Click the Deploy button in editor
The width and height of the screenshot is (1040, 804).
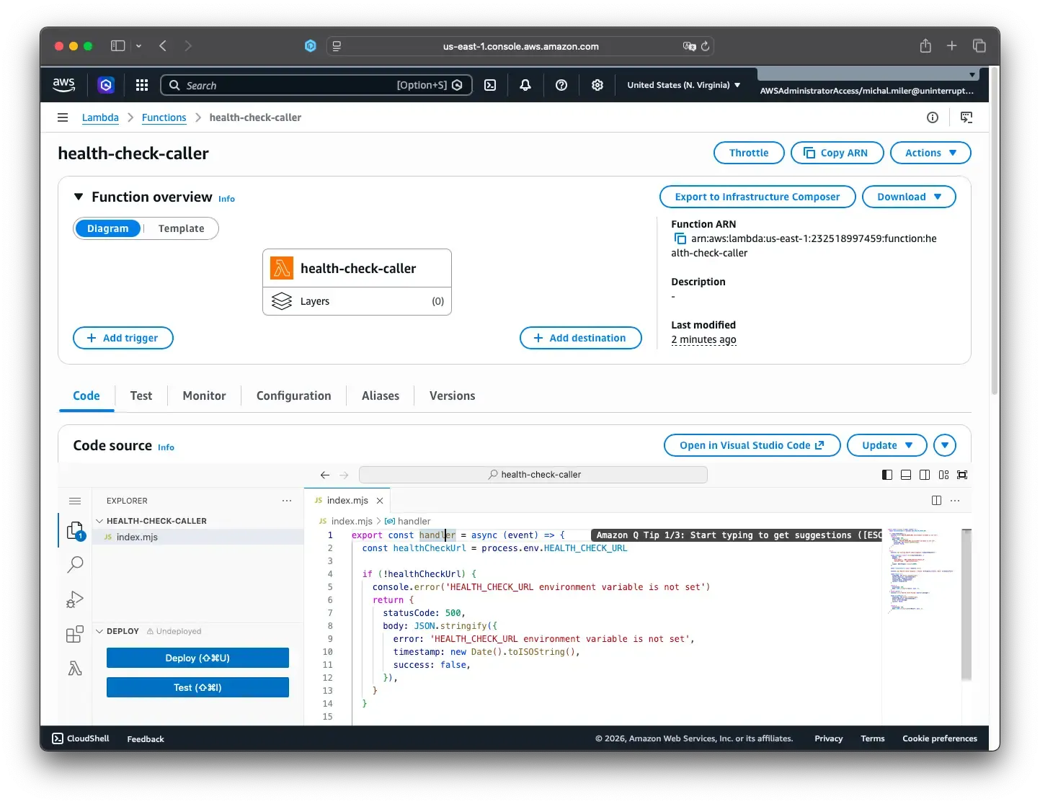[197, 658]
